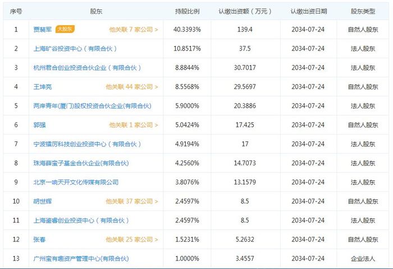Screen dimensions: 393x269
Task: Select the 37.5 contribution amount cell
Action: click(245, 49)
